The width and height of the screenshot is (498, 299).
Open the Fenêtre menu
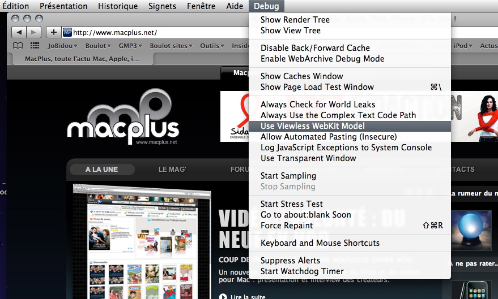pos(201,6)
